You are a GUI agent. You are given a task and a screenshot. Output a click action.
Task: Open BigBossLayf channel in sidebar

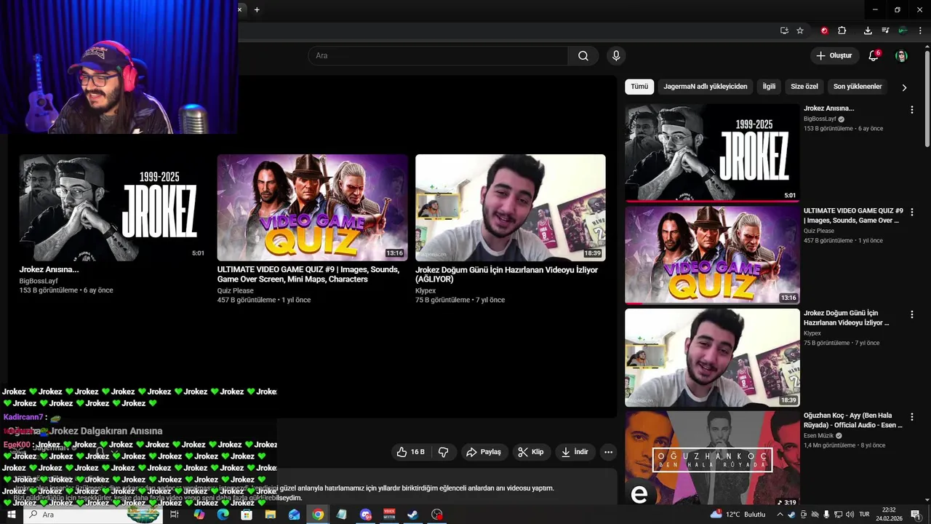[x=820, y=119]
